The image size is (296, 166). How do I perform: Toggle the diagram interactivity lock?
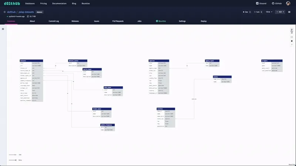point(292,41)
